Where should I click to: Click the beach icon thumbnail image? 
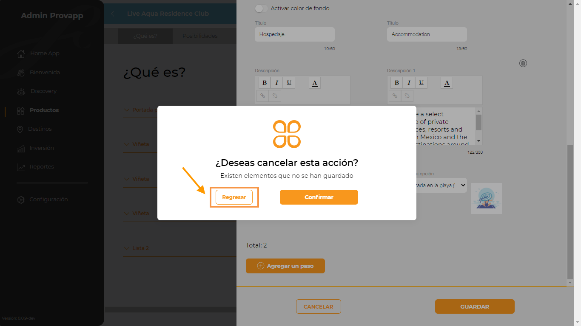(x=487, y=199)
